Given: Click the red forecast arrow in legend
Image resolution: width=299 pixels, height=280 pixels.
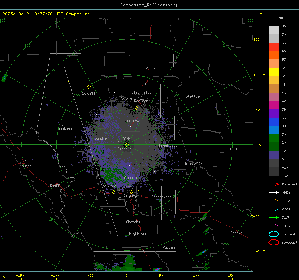Looking at the screenshot, I should [274, 184].
